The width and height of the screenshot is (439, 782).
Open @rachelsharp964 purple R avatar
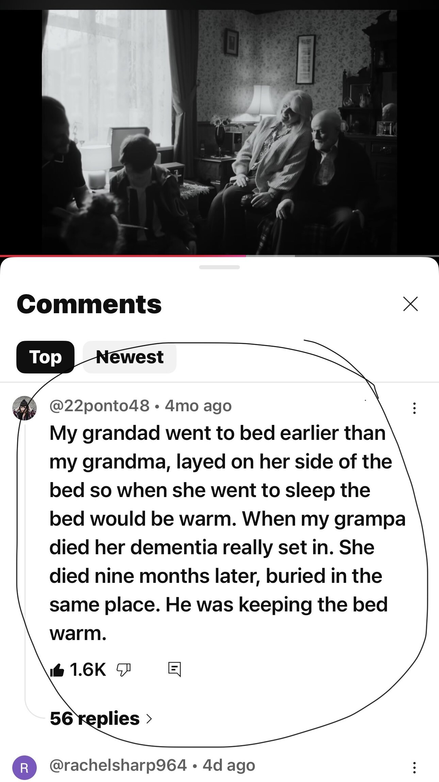click(x=25, y=768)
